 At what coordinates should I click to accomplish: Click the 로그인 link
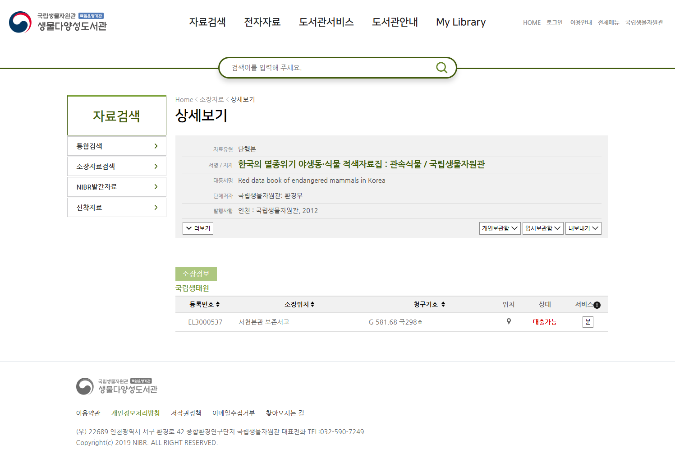(x=555, y=23)
